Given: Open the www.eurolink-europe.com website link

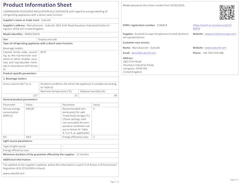Looking at the screenshot, I should click(220, 34).
